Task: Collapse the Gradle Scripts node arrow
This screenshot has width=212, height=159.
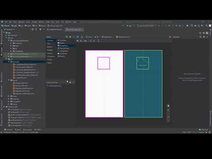Action: (4, 107)
